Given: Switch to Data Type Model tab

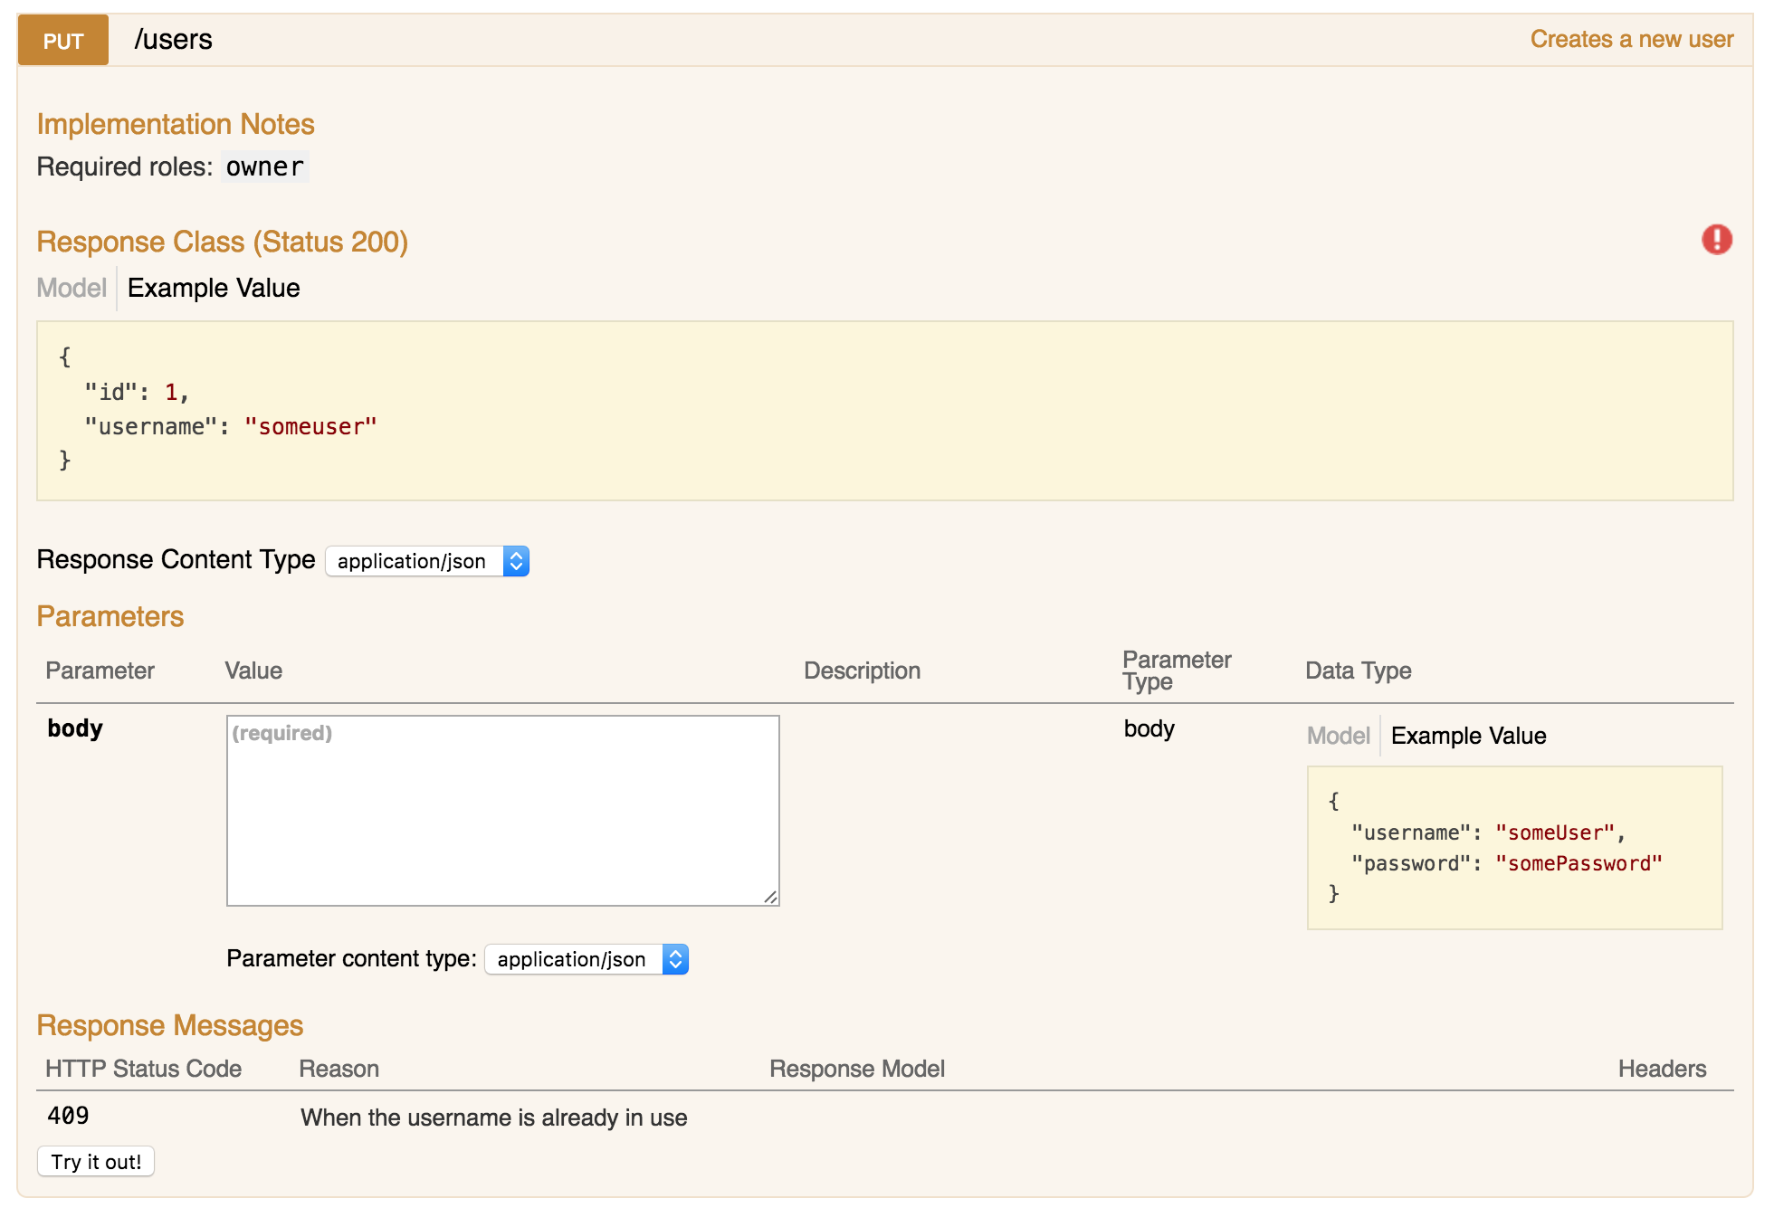Looking at the screenshot, I should point(1338,736).
